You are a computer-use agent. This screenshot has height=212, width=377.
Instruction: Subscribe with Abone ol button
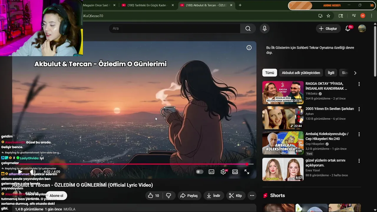[56, 196]
